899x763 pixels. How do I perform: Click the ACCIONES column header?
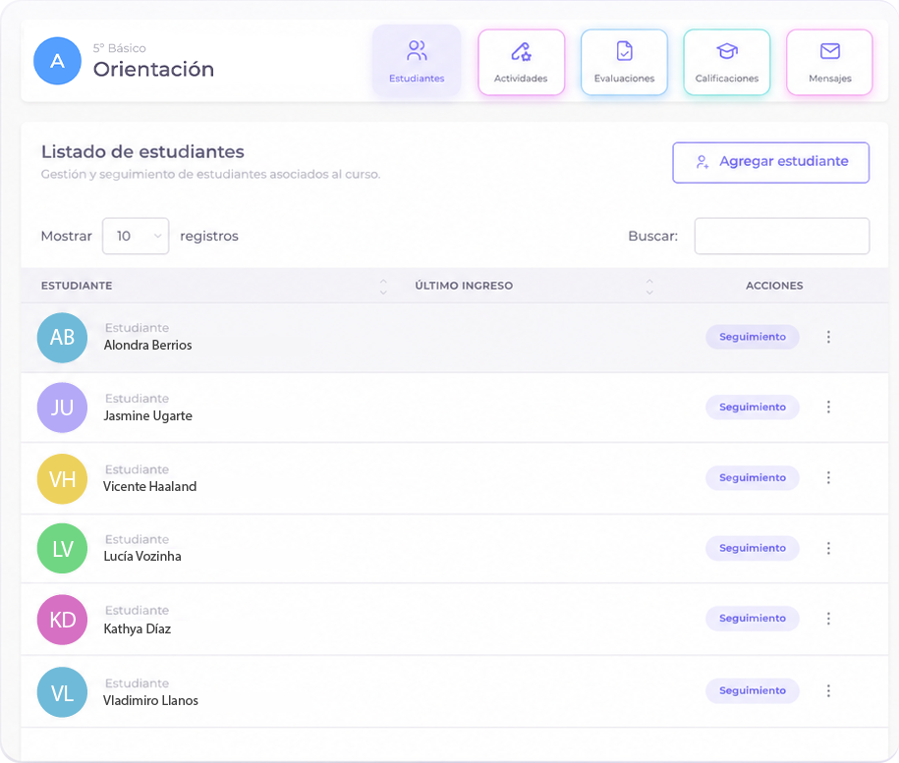tap(774, 286)
